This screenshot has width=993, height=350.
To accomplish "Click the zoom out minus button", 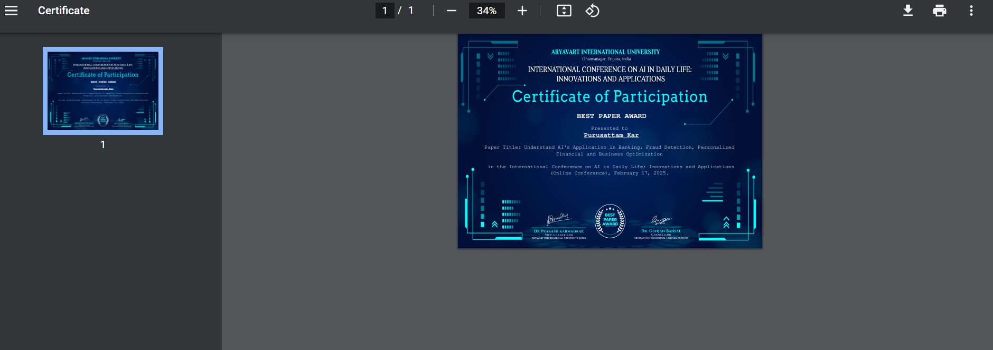I will (x=451, y=11).
